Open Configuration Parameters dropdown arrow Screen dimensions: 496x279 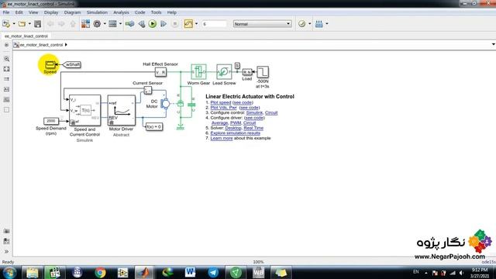105,24
